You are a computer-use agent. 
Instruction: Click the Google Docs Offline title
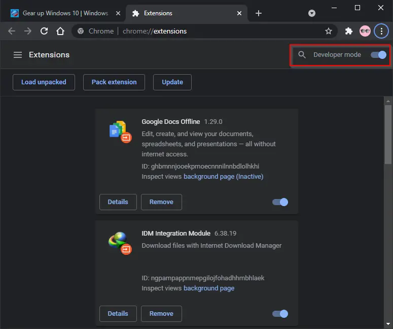tap(171, 122)
